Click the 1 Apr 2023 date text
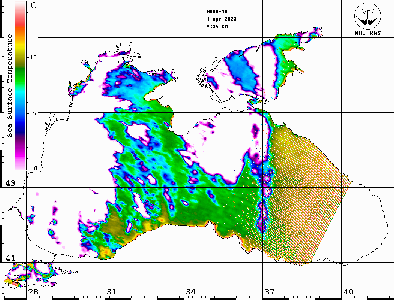 [221, 19]
